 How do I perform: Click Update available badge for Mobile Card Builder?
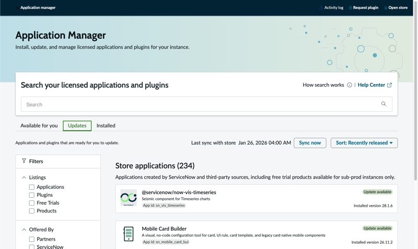[377, 228]
